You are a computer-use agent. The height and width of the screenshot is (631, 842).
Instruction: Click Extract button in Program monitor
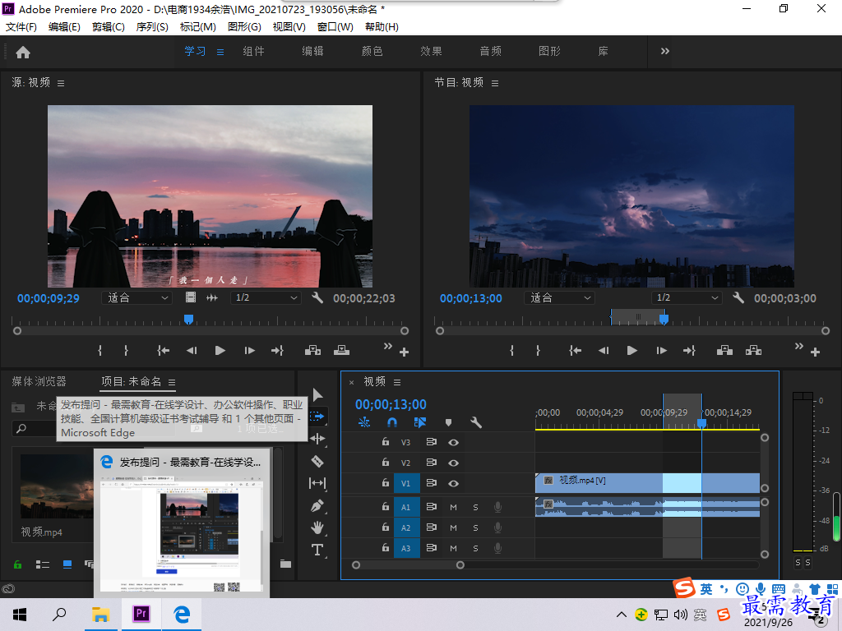coord(753,351)
